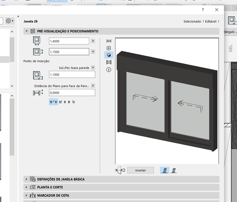This screenshot has height=202, width=237.
Task: Click the flip orientation icon beside Inverter
Action: pos(120,170)
